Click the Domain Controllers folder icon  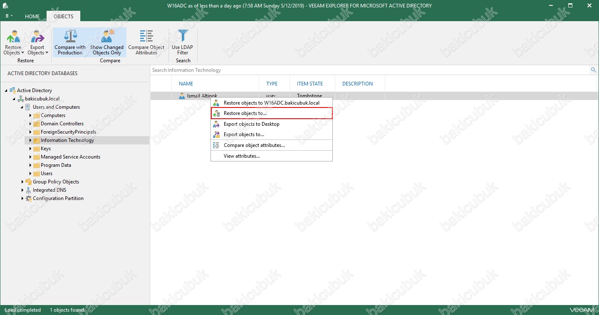(37, 124)
